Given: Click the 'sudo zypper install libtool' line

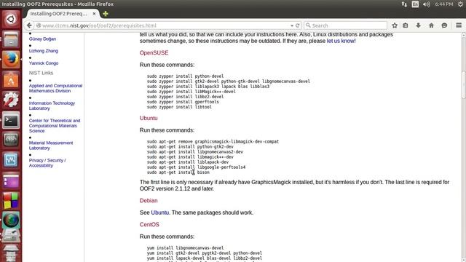Looking at the screenshot, I should (x=179, y=107).
